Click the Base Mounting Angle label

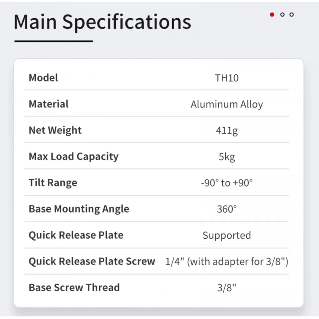pos(79,209)
